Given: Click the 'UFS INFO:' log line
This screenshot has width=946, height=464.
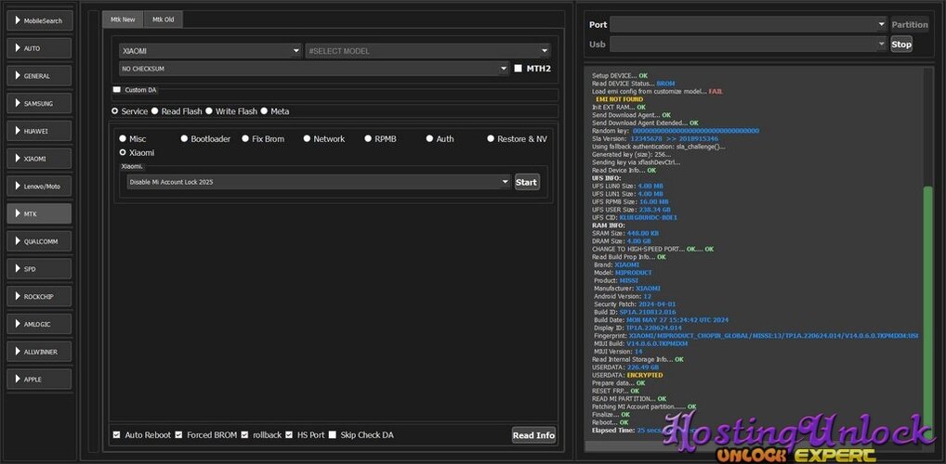Looking at the screenshot, I should click(x=608, y=178).
